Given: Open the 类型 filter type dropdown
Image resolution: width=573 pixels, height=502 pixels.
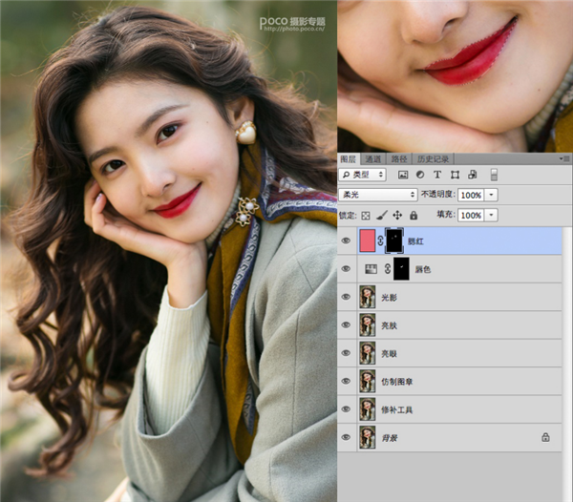Looking at the screenshot, I should (364, 176).
